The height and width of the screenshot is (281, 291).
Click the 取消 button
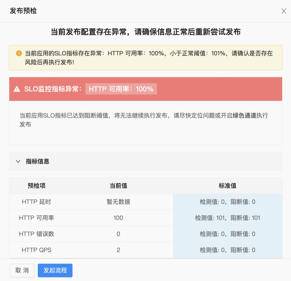(22, 270)
